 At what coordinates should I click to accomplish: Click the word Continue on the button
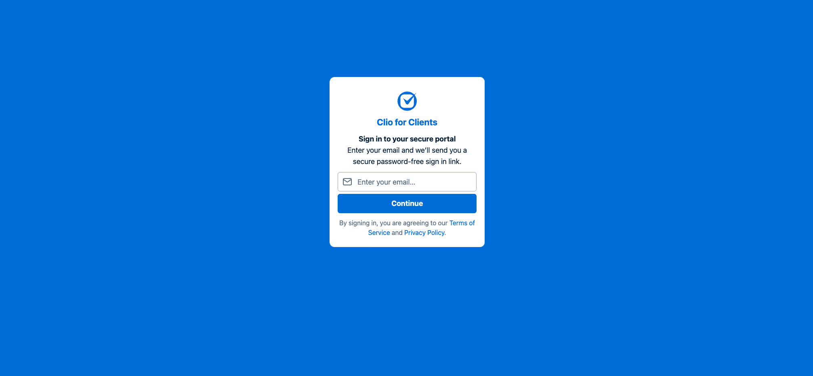407,204
